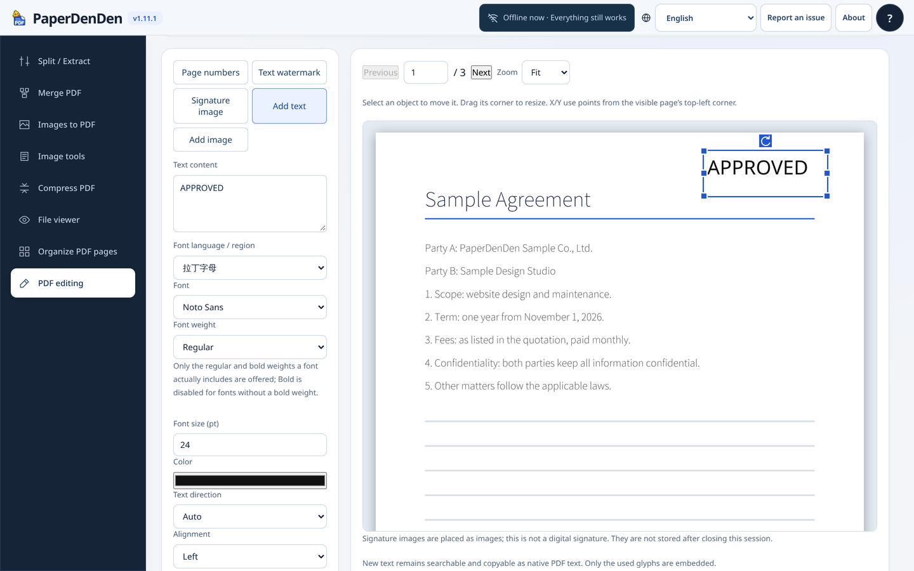
Task: Click the Party B: Sample Design Studio line
Action: (490, 271)
